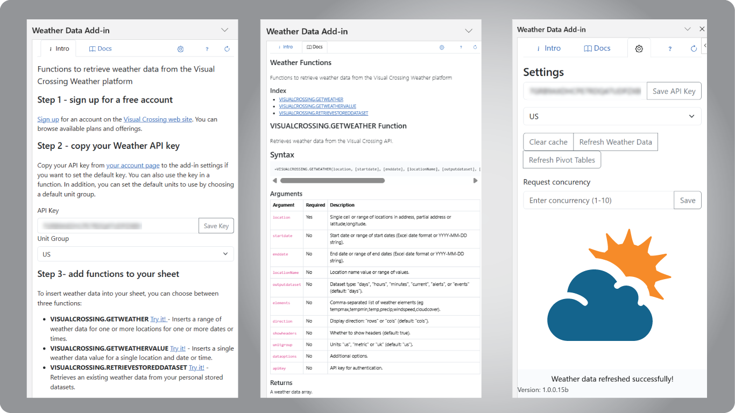Screen dimensions: 735x413
Task: Click the API Key field in left panel
Action: pyautogui.click(x=118, y=226)
